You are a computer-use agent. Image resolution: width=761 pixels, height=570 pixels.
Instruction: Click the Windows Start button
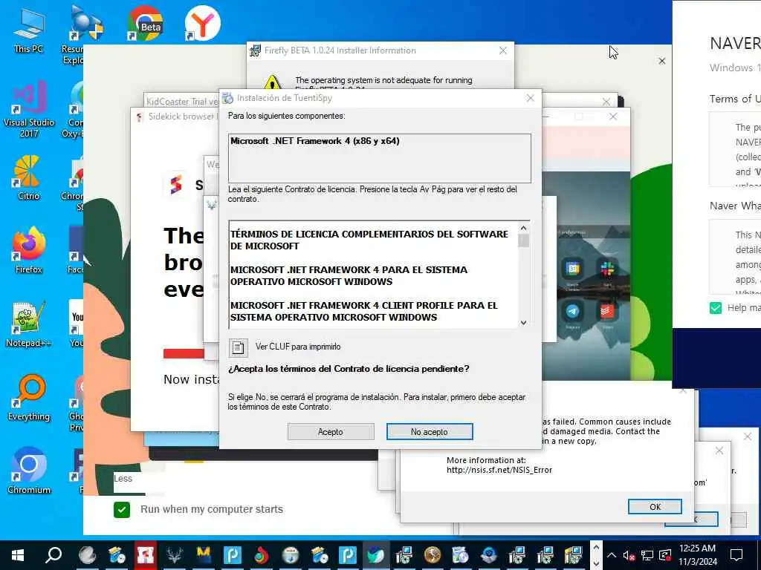point(18,555)
